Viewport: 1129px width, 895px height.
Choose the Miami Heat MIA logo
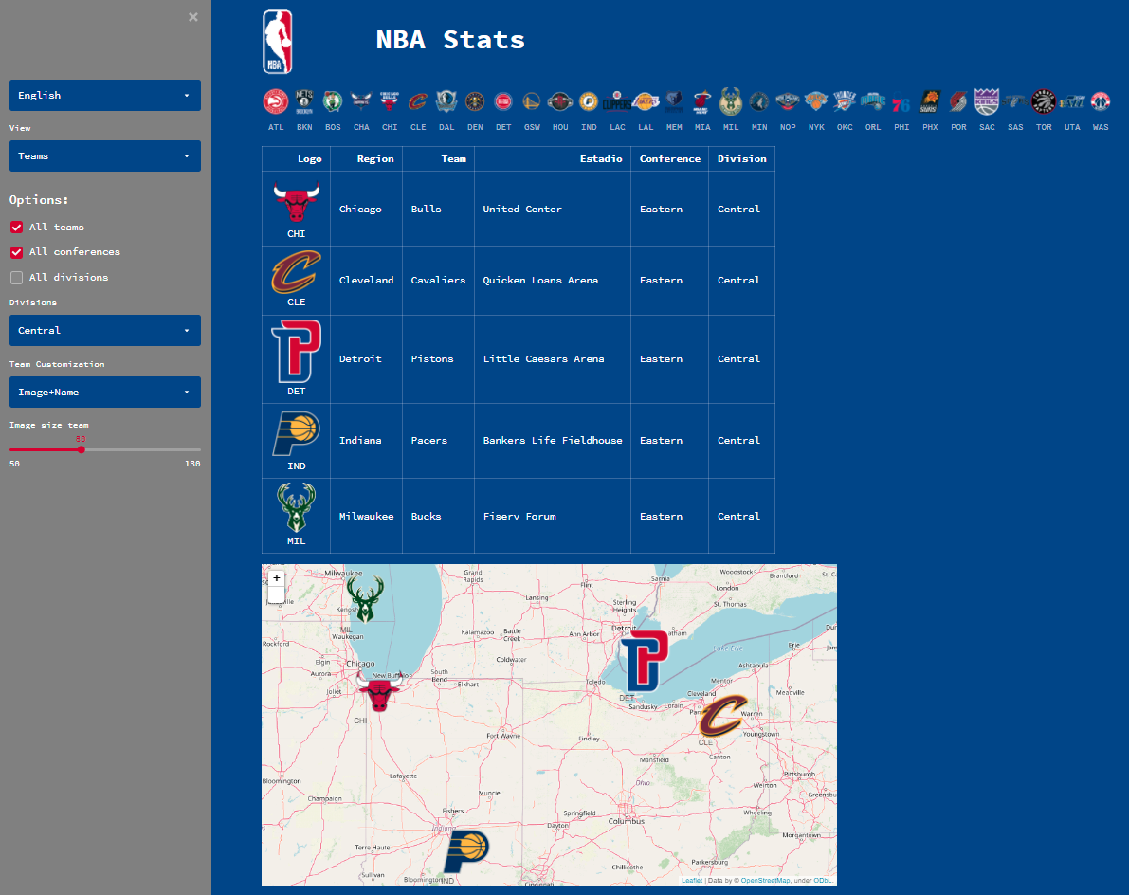click(x=702, y=102)
